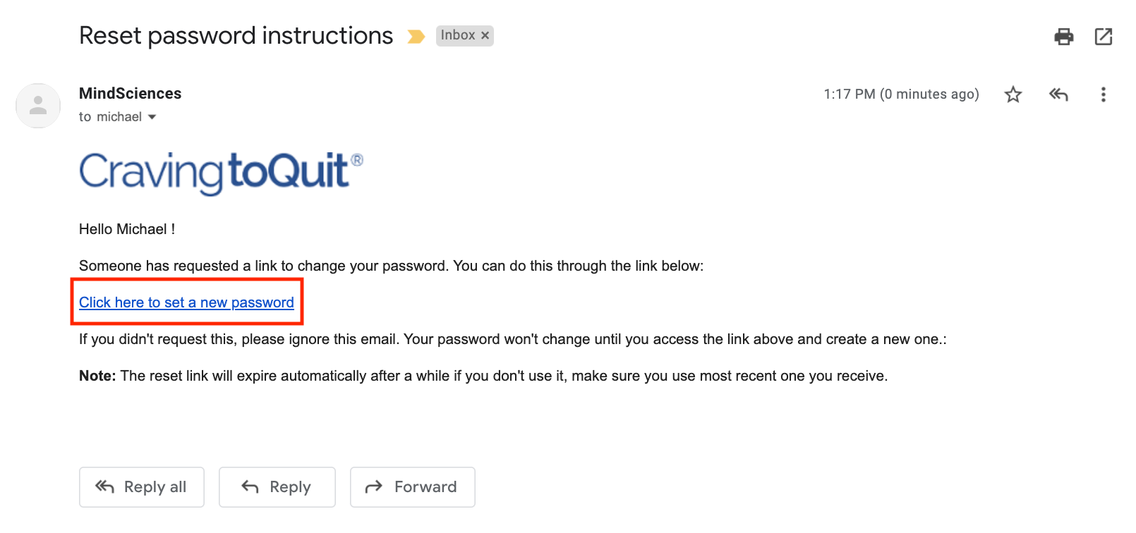
Task: Click the CravingtoQuit logo image
Action: [221, 173]
